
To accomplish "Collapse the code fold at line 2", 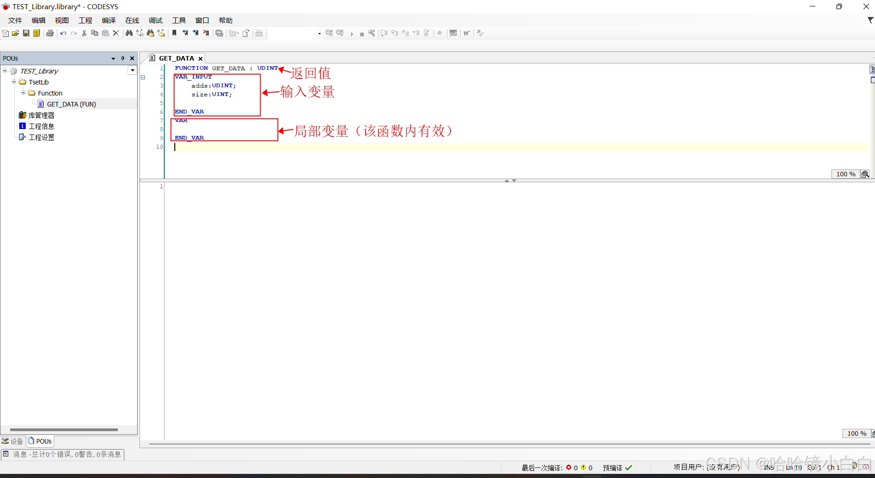I will tap(144, 77).
